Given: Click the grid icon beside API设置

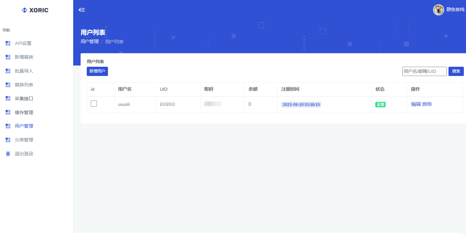Looking at the screenshot, I should [x=8, y=43].
